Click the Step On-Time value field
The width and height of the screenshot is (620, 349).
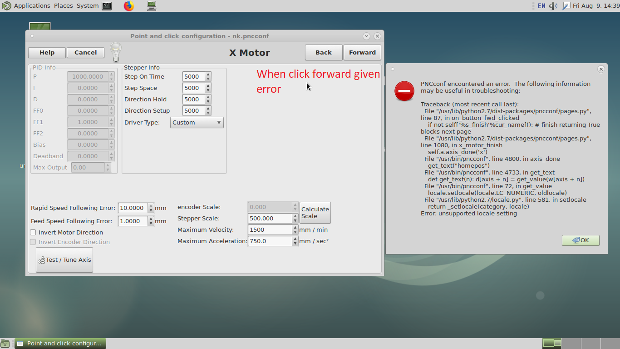point(193,76)
